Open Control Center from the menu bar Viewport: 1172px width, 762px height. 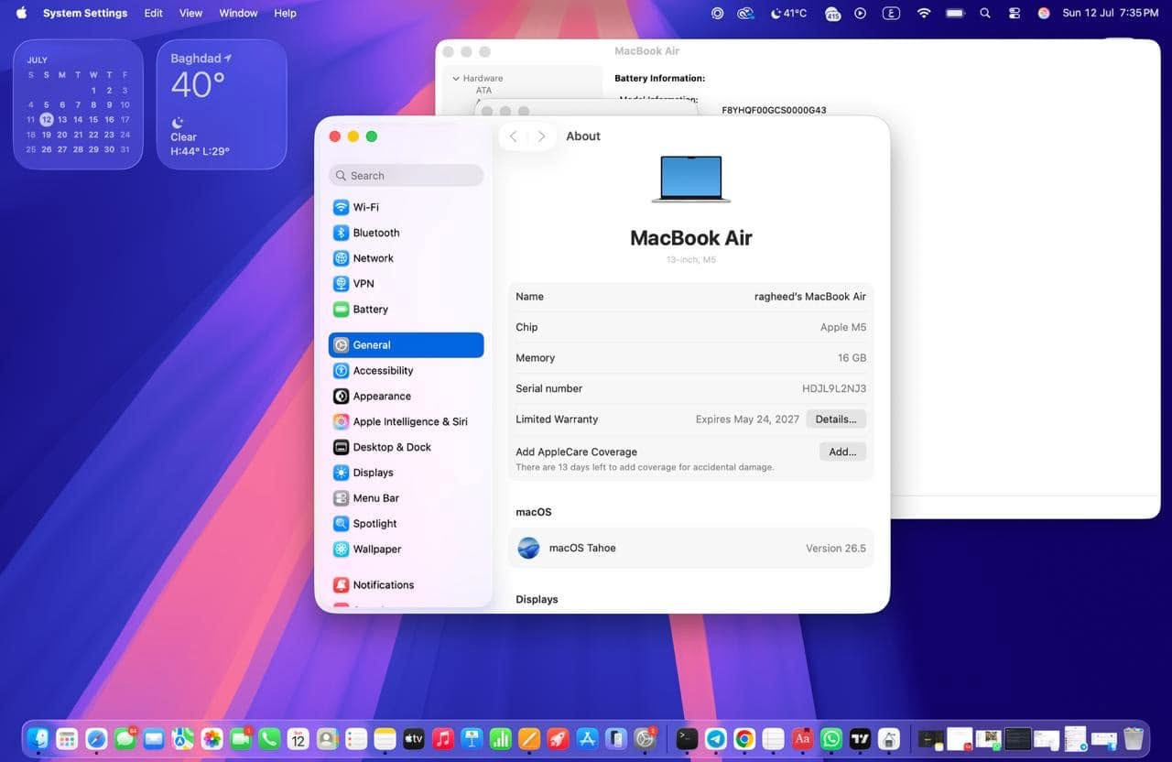click(1015, 13)
